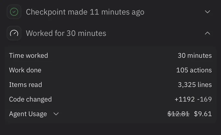221x135 pixels.
Task: Click the 30 minutes time value
Action: (x=195, y=55)
